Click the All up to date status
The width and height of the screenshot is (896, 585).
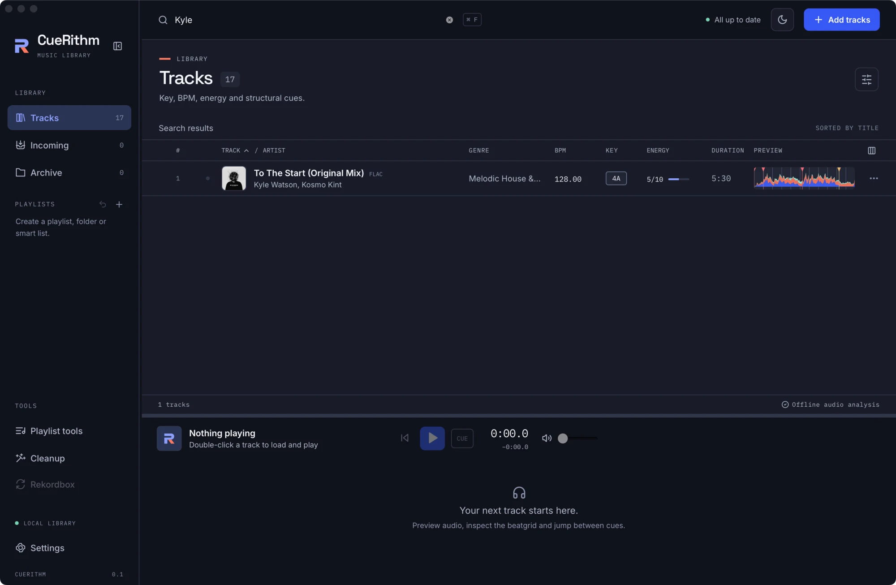(733, 20)
